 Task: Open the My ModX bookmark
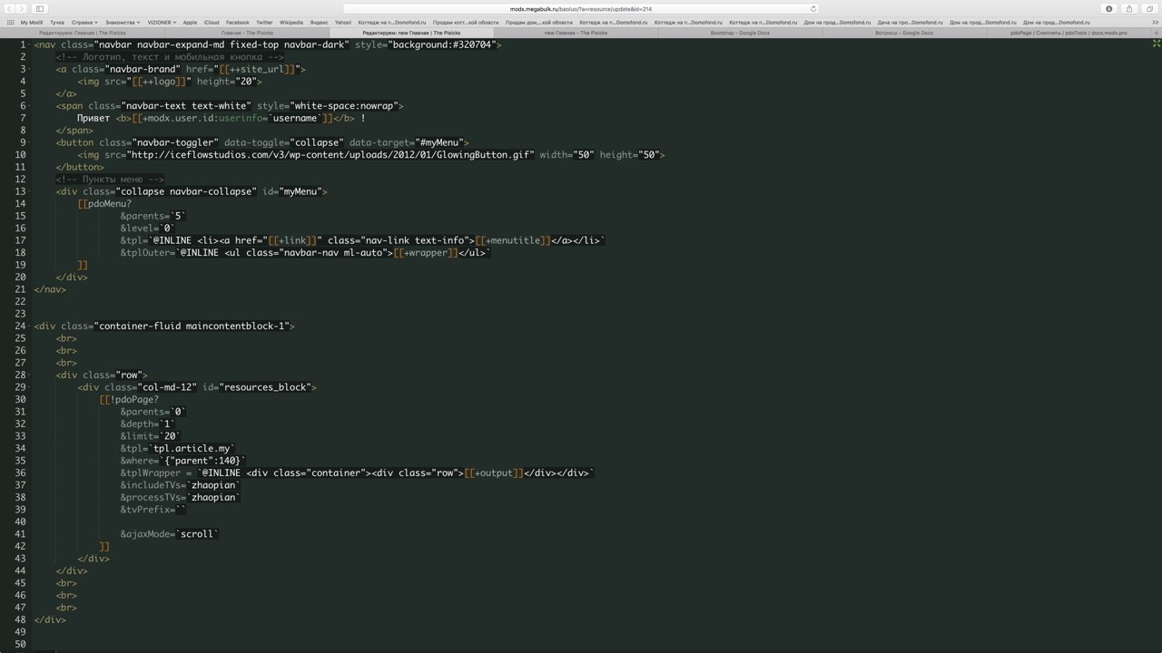point(32,22)
